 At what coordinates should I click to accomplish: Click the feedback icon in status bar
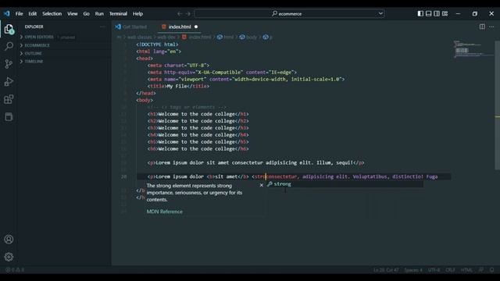coord(481,270)
